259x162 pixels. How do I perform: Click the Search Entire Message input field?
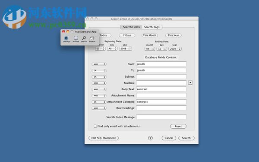click(x=161, y=117)
